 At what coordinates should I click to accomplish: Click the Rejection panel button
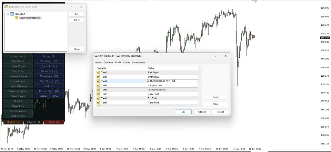[x=18, y=106]
